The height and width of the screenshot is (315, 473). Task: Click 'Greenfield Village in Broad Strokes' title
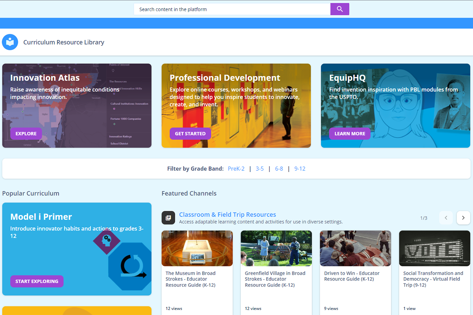[275, 279]
